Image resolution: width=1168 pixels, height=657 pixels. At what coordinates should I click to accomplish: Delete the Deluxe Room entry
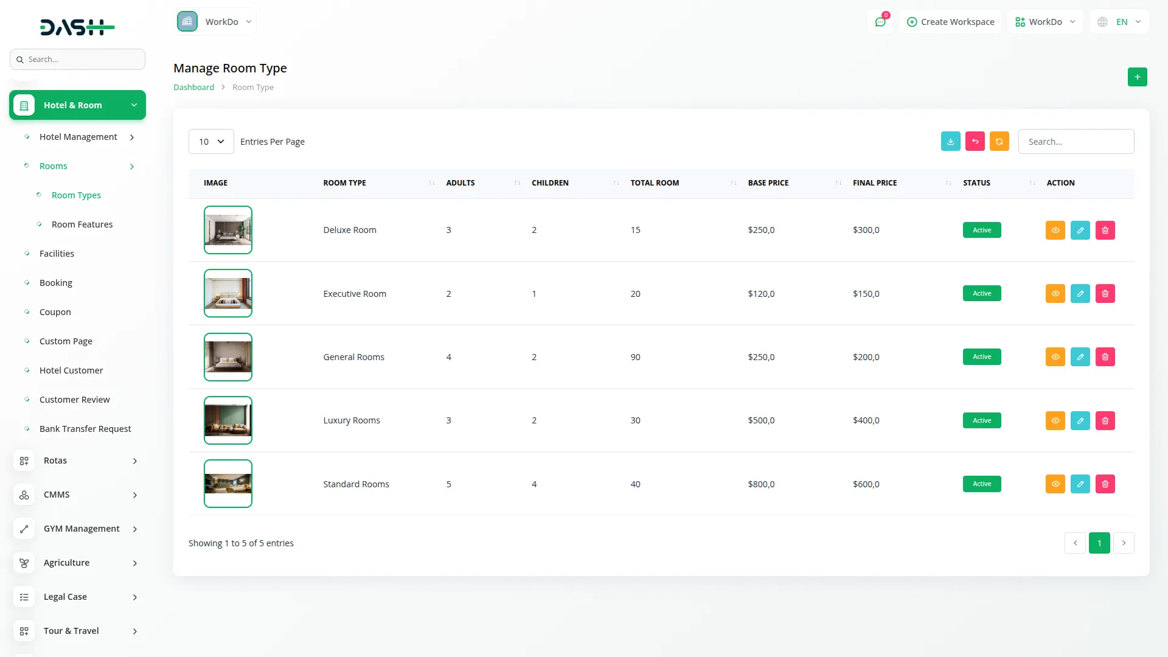1105,230
